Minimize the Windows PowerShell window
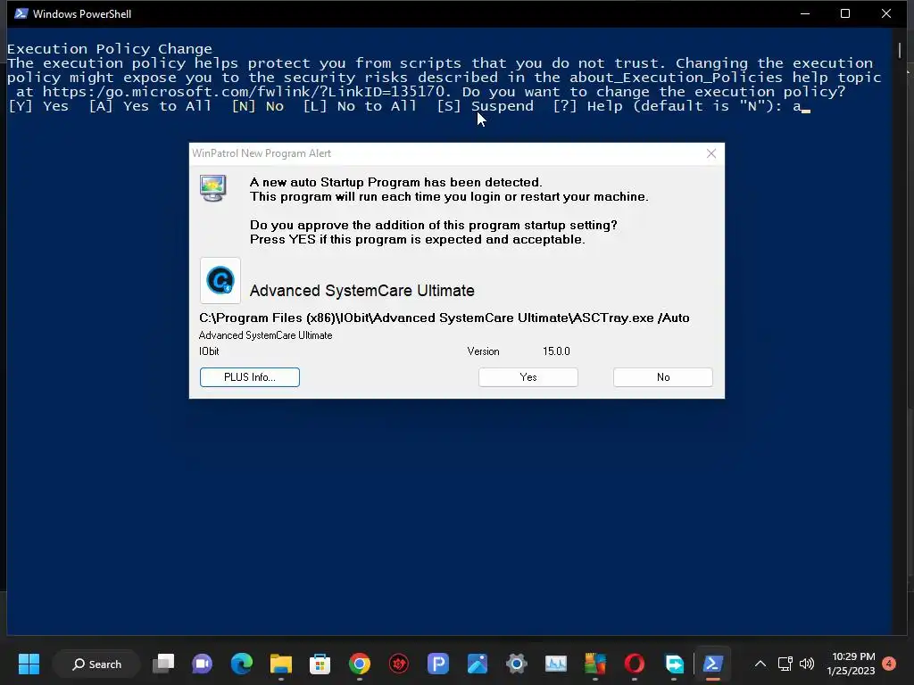914x685 pixels. [x=805, y=13]
